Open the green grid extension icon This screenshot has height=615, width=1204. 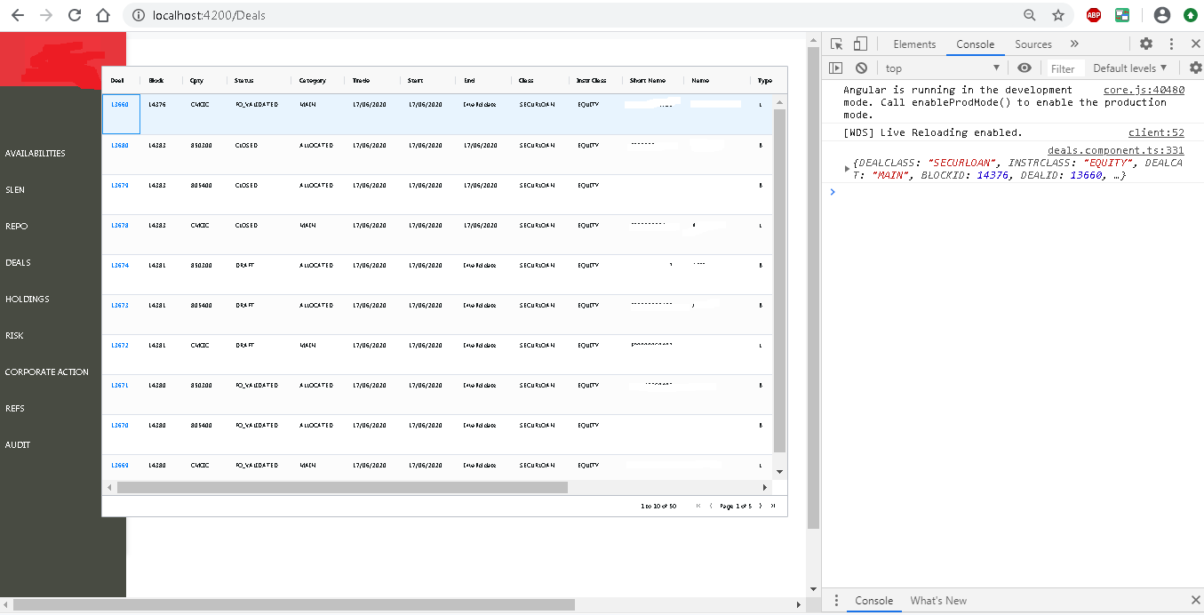coord(1122,15)
